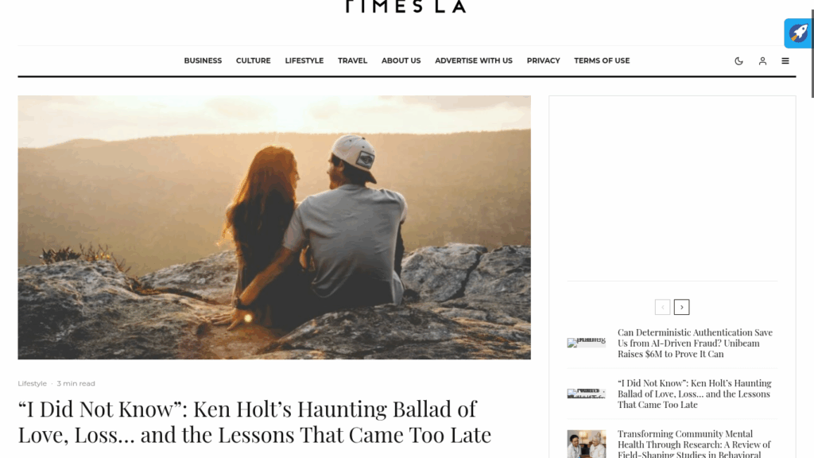This screenshot has width=814, height=458.
Task: Open Unibeam Raises $6M article link
Action: pyautogui.click(x=695, y=343)
